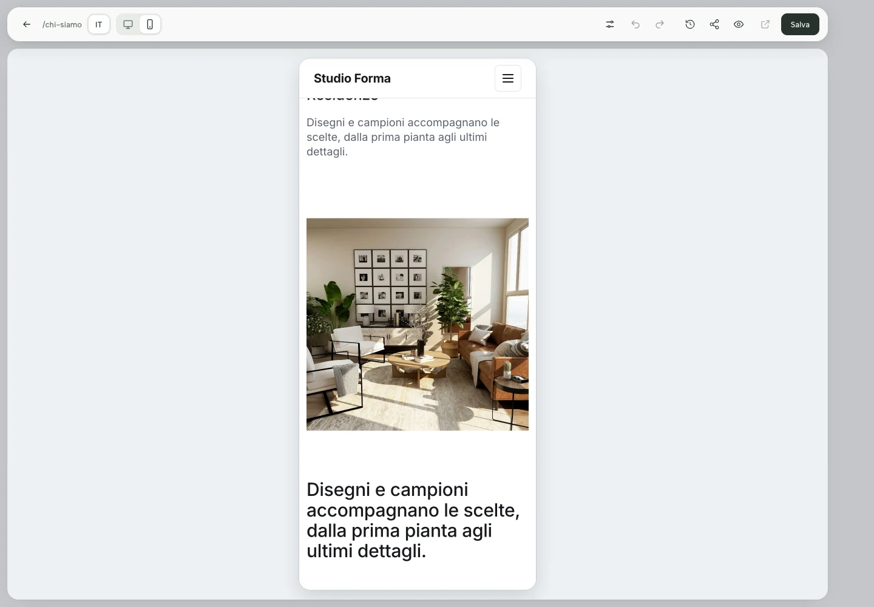Switch to the desktop viewport

[x=128, y=24]
